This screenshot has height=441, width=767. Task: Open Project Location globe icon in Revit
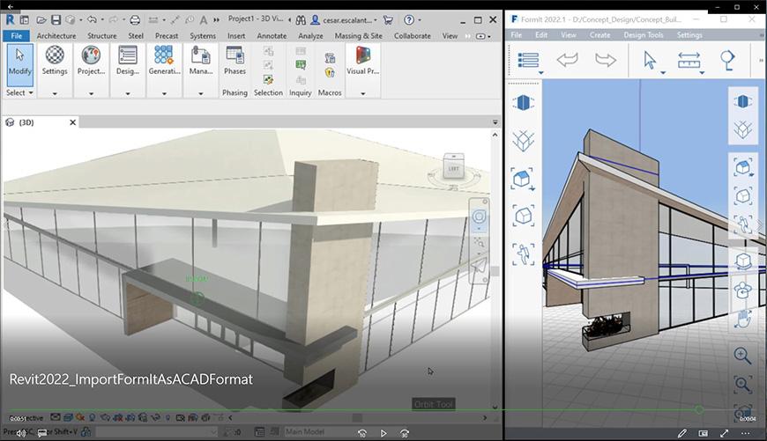[x=91, y=61]
